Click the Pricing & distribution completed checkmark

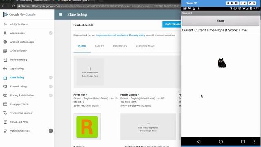[51, 95]
